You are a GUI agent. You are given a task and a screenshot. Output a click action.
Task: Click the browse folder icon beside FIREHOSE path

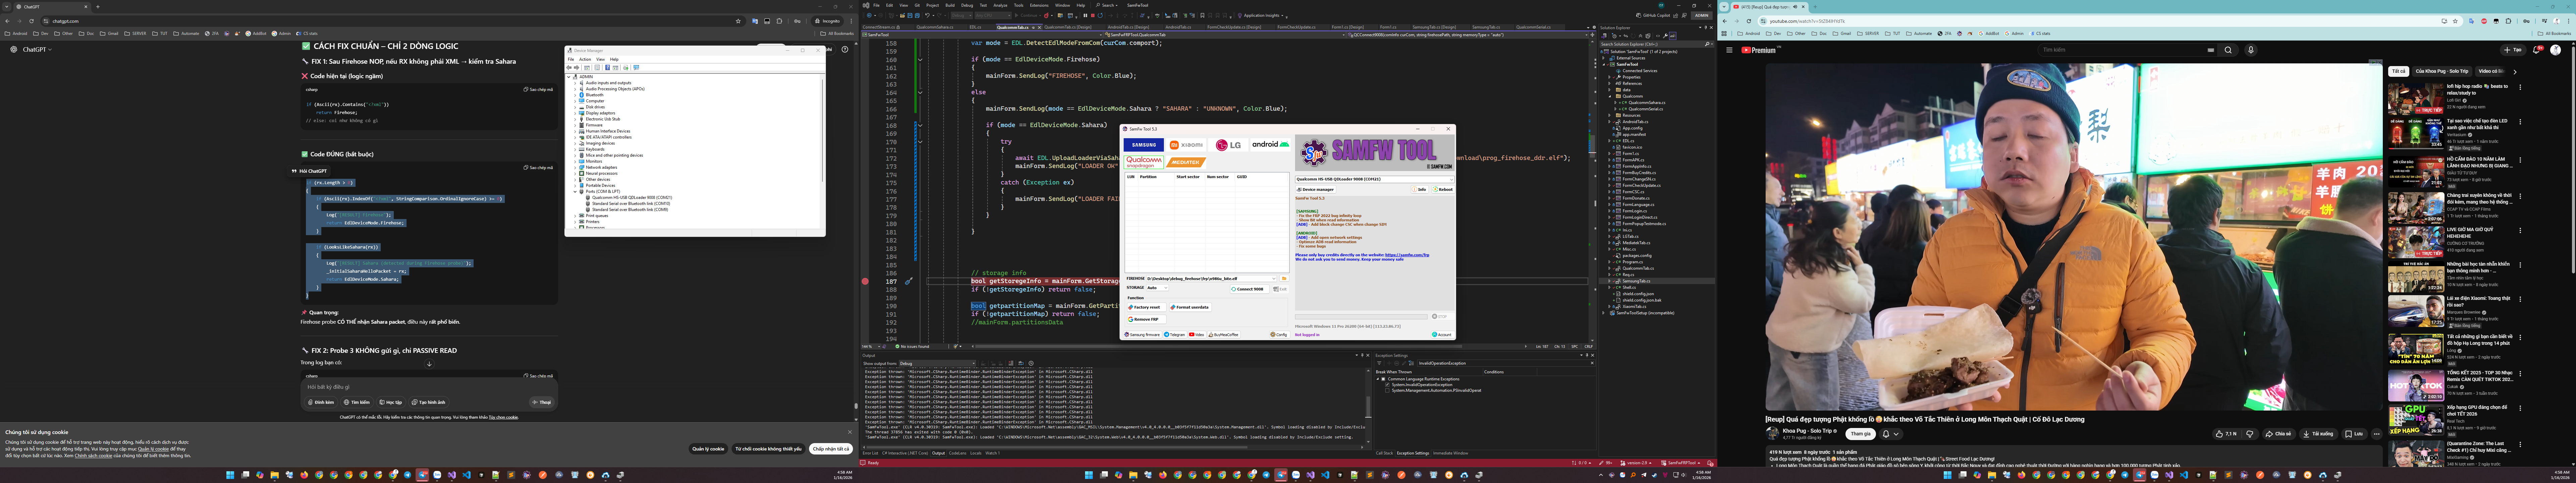[x=1284, y=279]
